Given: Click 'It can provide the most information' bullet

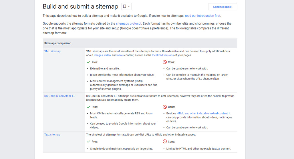Looking at the screenshot, I should point(122,75).
